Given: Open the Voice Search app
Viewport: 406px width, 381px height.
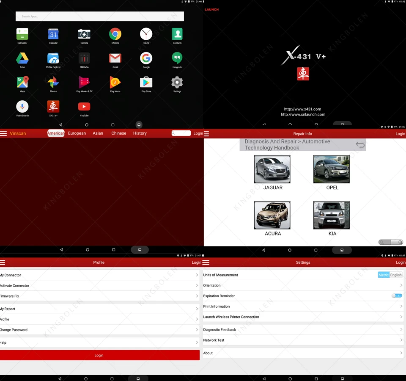Looking at the screenshot, I should (x=22, y=106).
